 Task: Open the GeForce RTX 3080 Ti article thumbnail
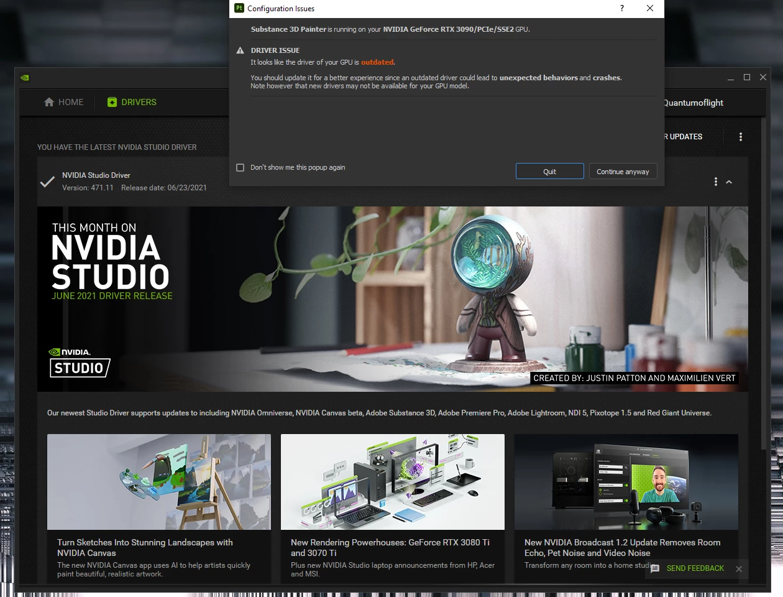[393, 482]
